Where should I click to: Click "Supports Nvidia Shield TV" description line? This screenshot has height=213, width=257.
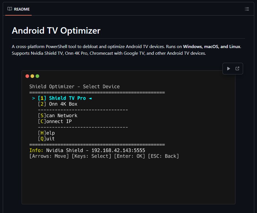coord(109,53)
